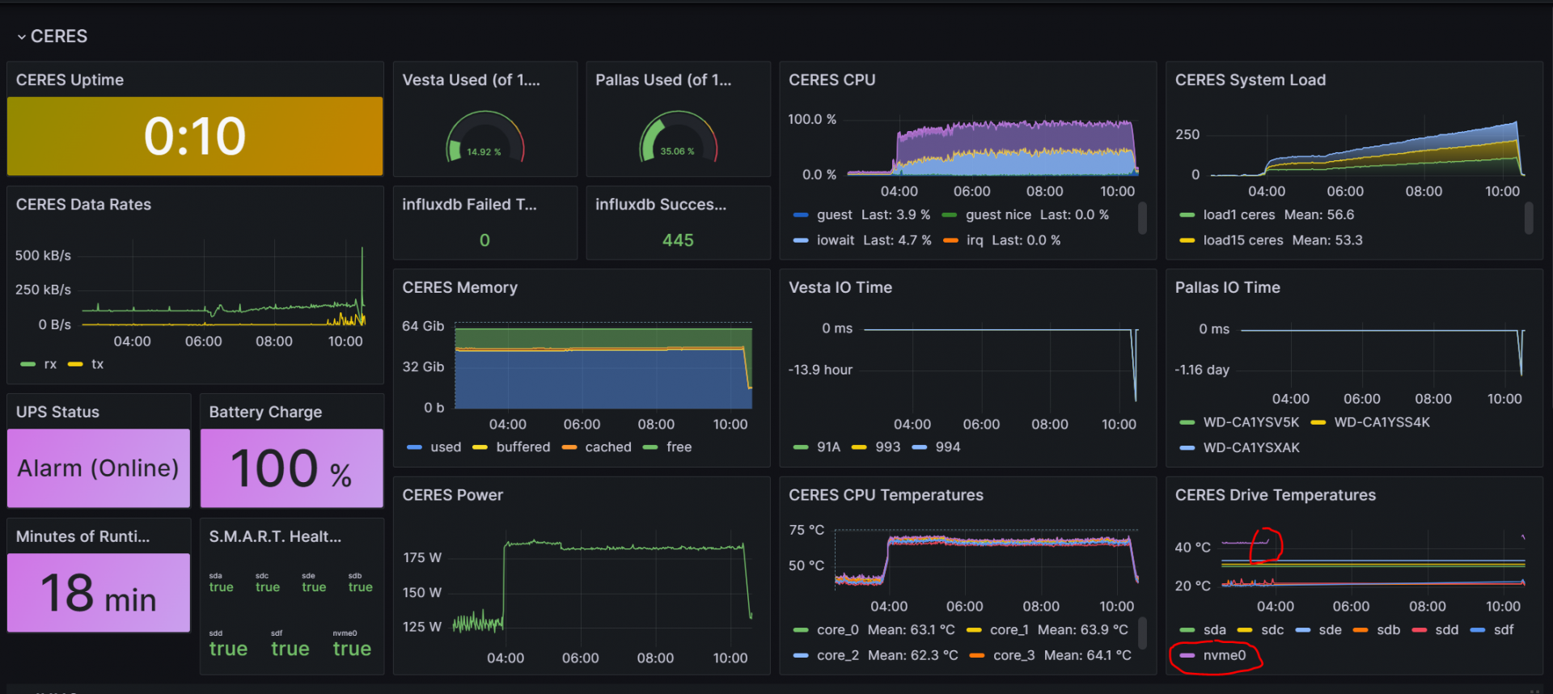1553x694 pixels.
Task: Click the red sdd legend color marker
Action: pos(1419,630)
